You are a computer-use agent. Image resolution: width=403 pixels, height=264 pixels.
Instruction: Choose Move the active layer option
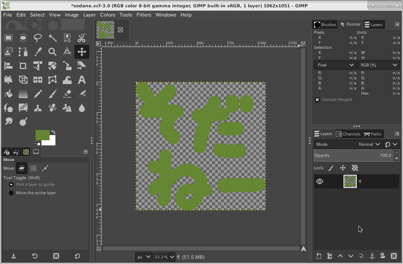tap(11, 193)
